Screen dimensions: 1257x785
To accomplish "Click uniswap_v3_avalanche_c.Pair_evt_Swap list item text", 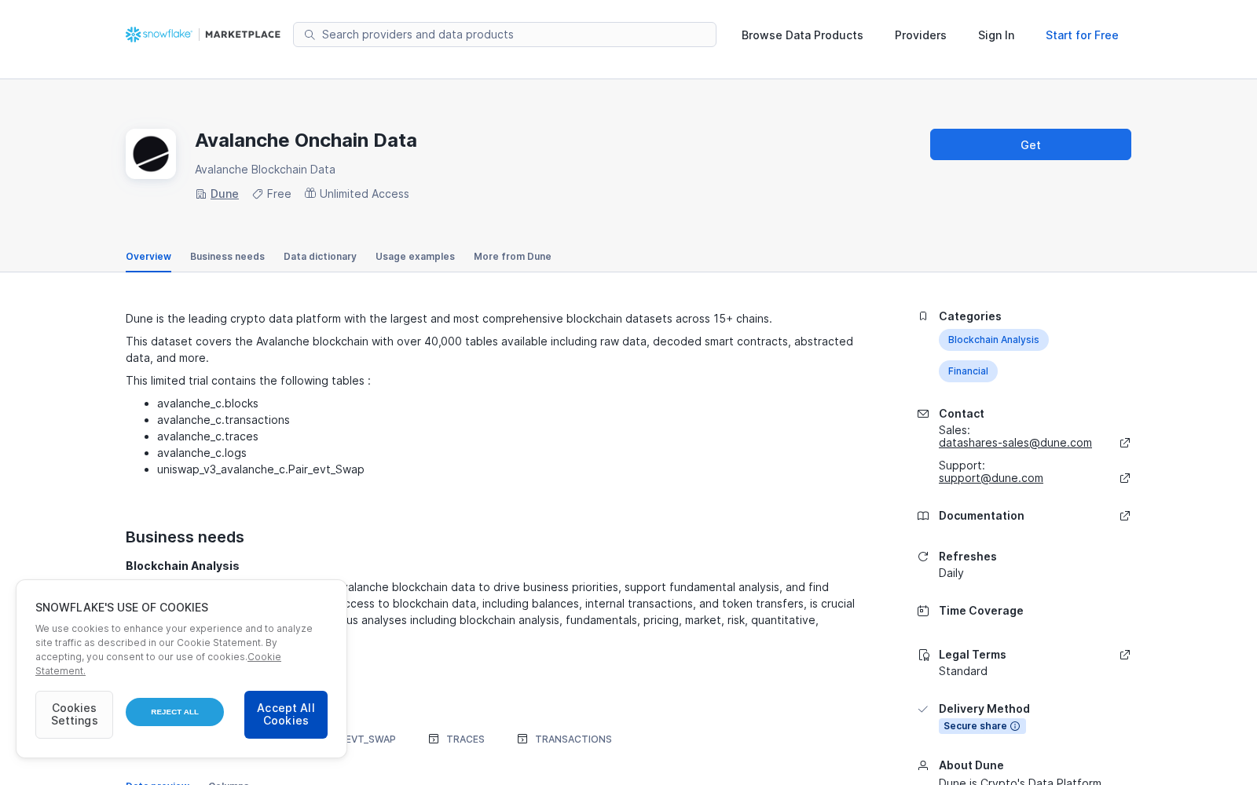I will (x=261, y=469).
